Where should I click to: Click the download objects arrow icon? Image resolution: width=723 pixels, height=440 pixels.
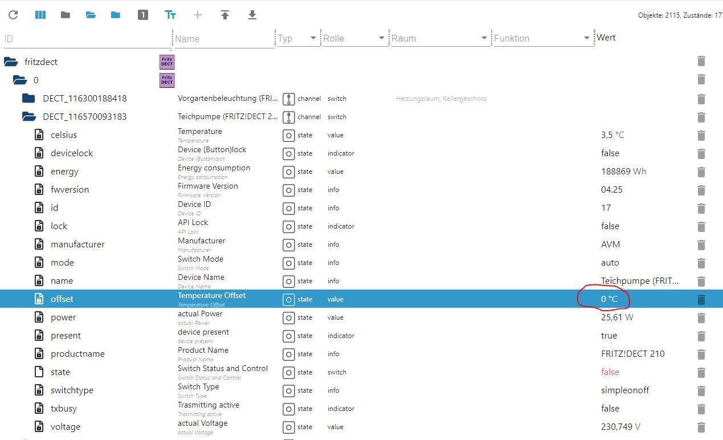(x=252, y=15)
